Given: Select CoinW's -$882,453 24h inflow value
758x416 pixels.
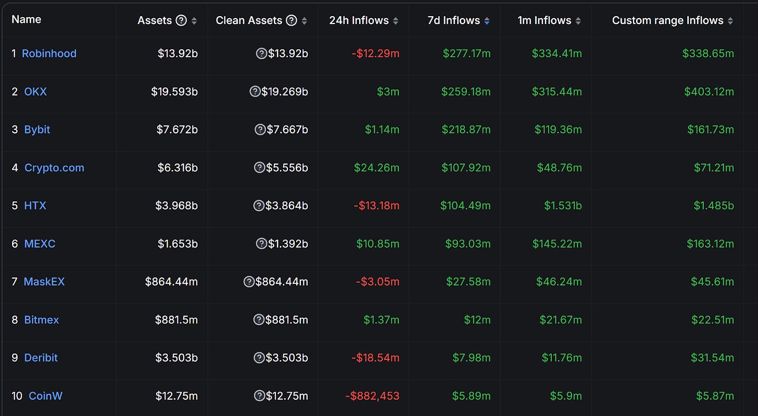Looking at the screenshot, I should point(373,395).
